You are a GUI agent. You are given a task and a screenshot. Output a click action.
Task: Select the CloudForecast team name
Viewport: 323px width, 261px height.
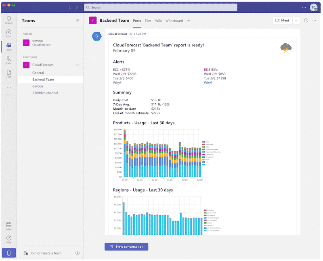pyautogui.click(x=43, y=65)
